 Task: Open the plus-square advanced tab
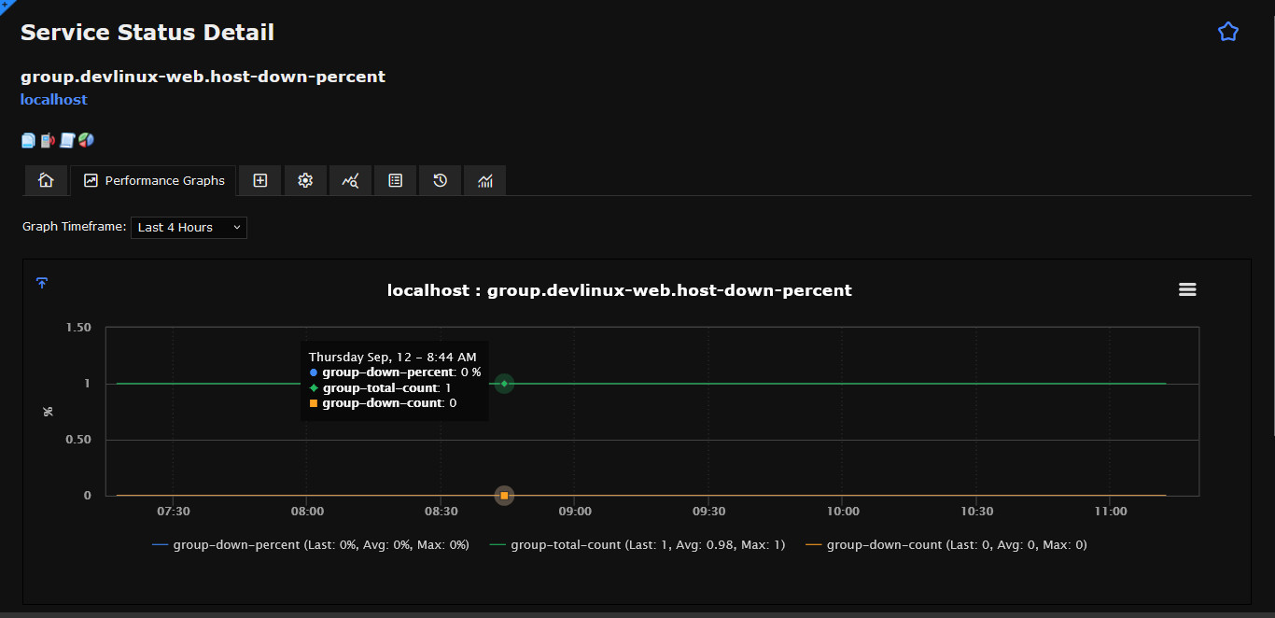tap(260, 180)
